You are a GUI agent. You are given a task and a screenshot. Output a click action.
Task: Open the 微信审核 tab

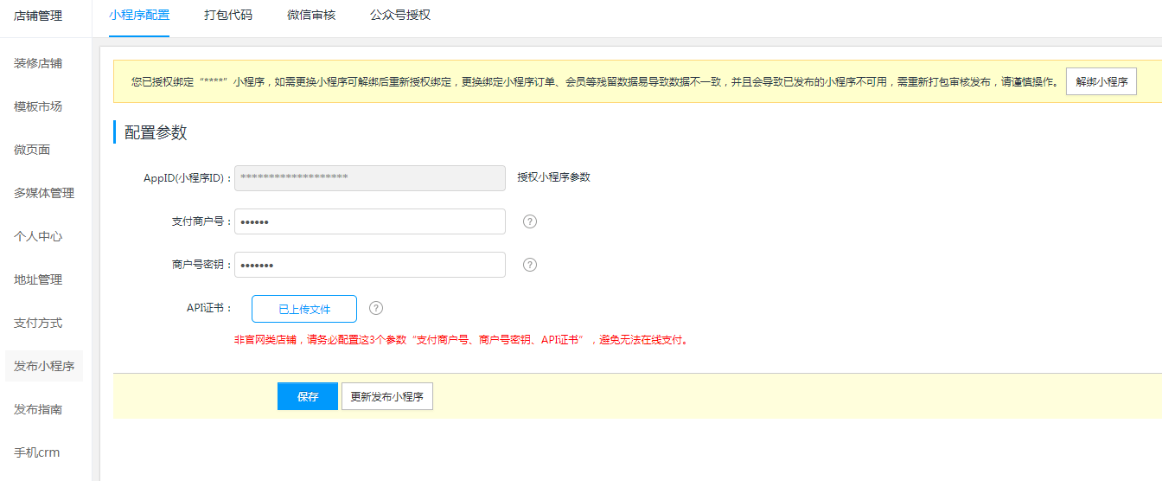(311, 16)
